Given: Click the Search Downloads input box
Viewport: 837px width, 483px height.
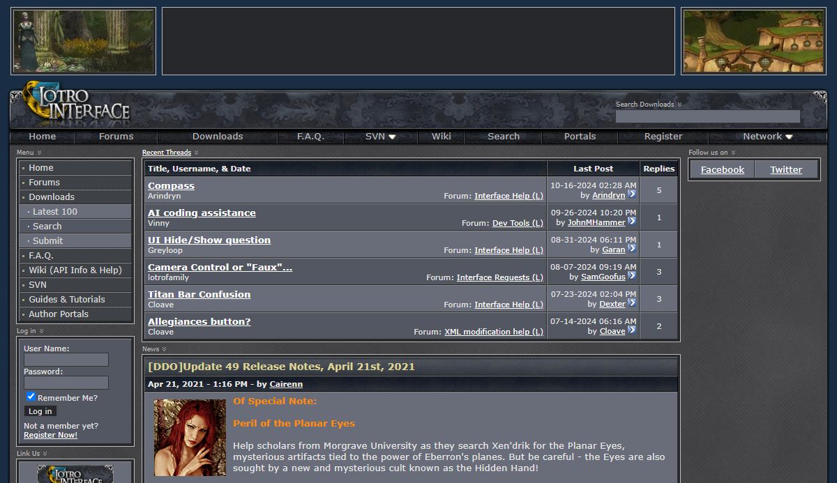Looking at the screenshot, I should point(707,116).
